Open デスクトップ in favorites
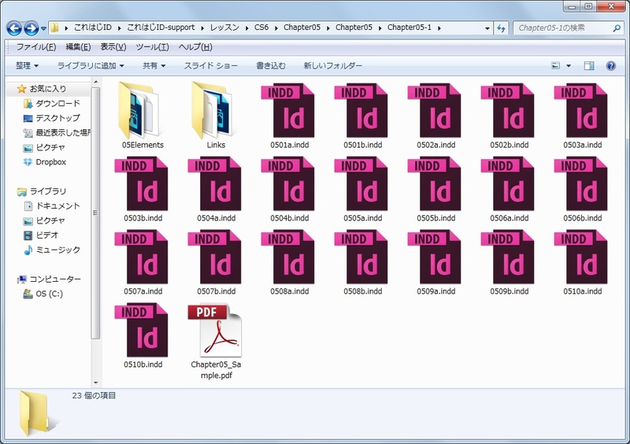The width and height of the screenshot is (630, 444). (x=51, y=118)
